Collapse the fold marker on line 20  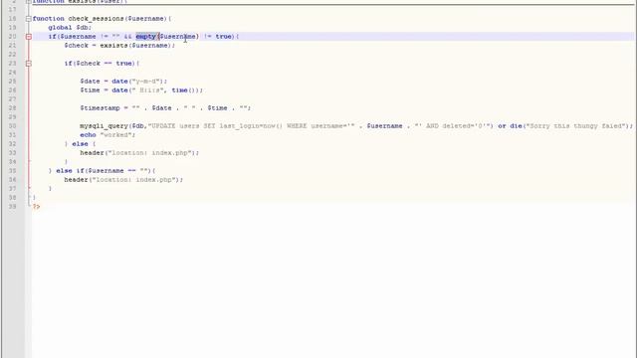pyautogui.click(x=29, y=37)
